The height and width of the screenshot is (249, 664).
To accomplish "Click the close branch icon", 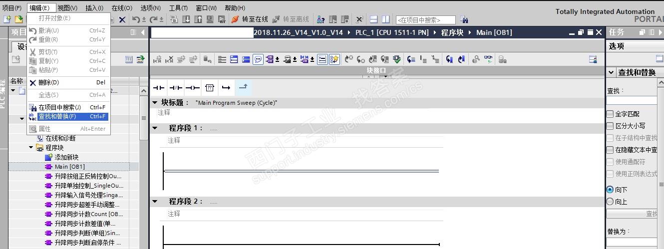I will (x=243, y=87).
